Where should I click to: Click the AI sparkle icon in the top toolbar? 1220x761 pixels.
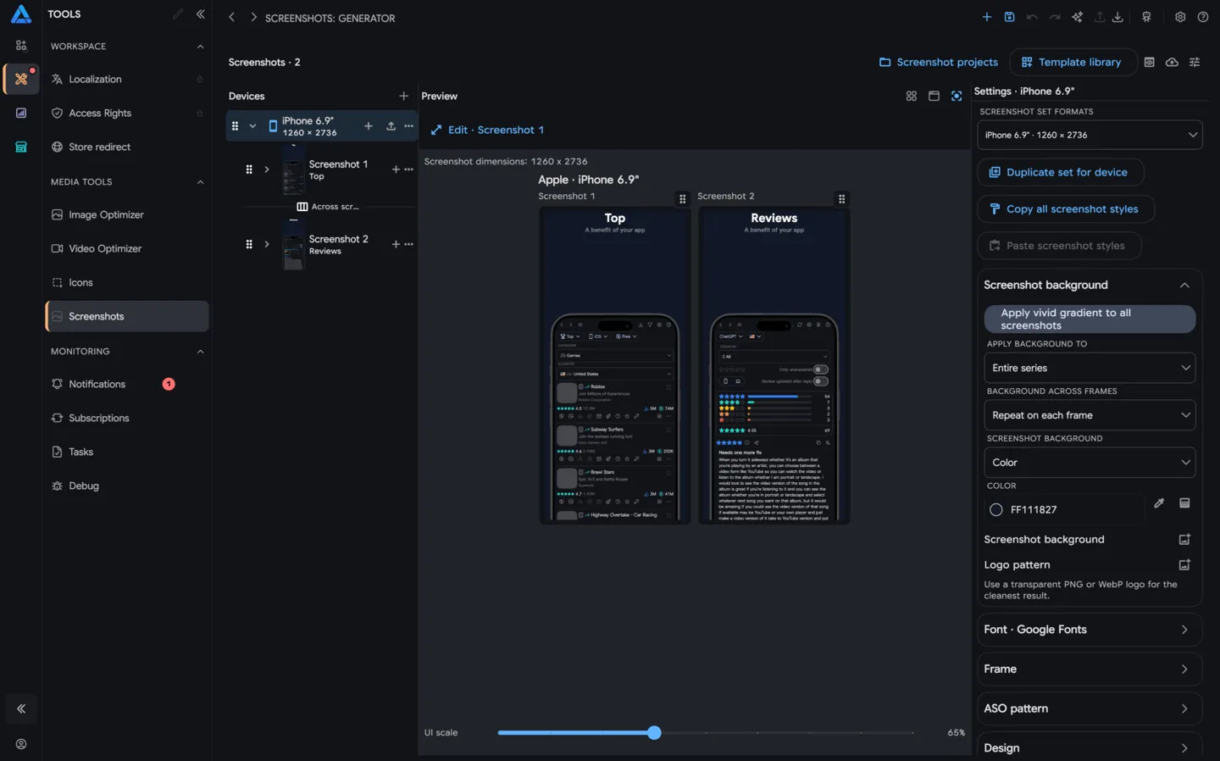pos(1077,17)
